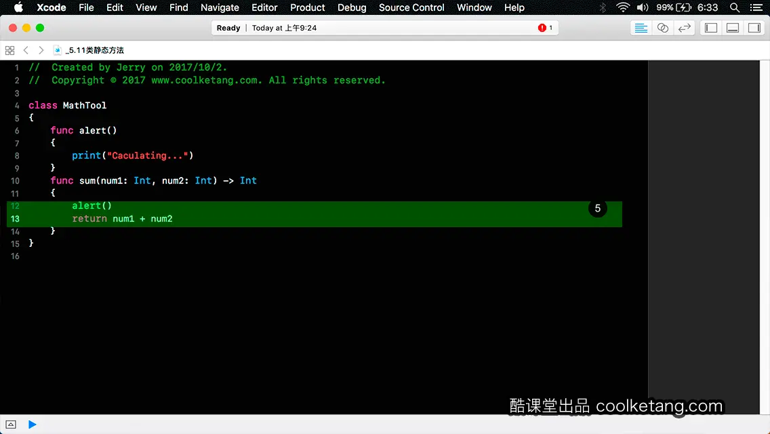770x434 pixels.
Task: Click the clock time 6:33
Action: click(x=708, y=7)
